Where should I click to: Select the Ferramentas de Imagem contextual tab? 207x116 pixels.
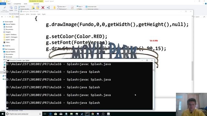36,1
